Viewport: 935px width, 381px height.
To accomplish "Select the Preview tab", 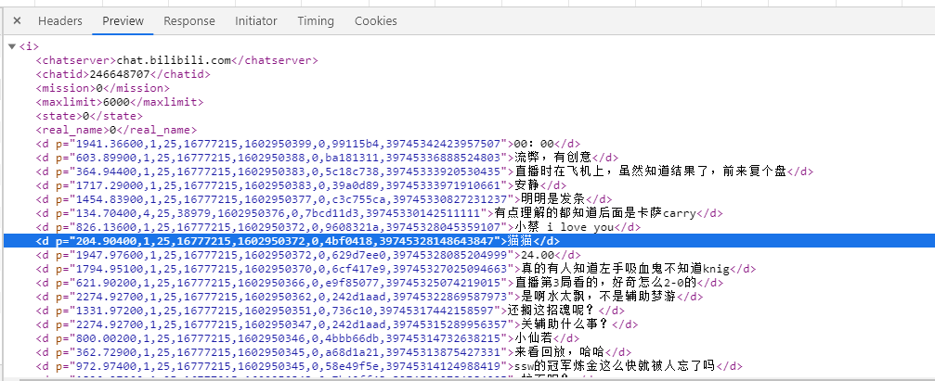I will pyautogui.click(x=123, y=20).
